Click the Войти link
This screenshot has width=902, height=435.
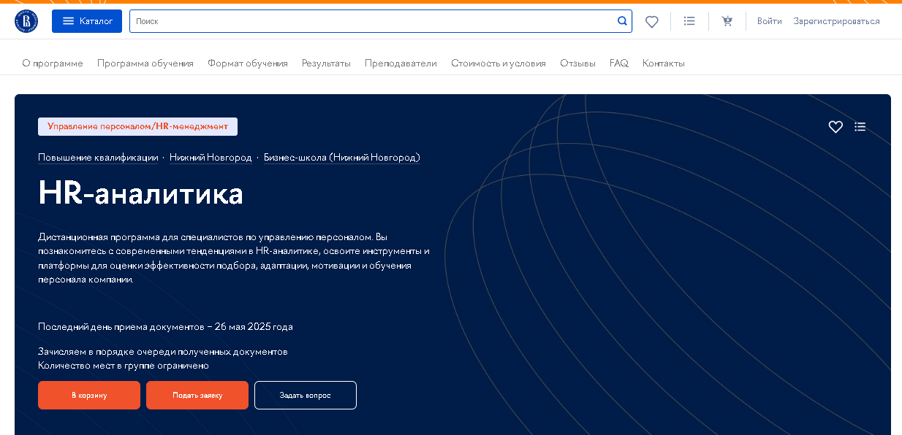770,21
